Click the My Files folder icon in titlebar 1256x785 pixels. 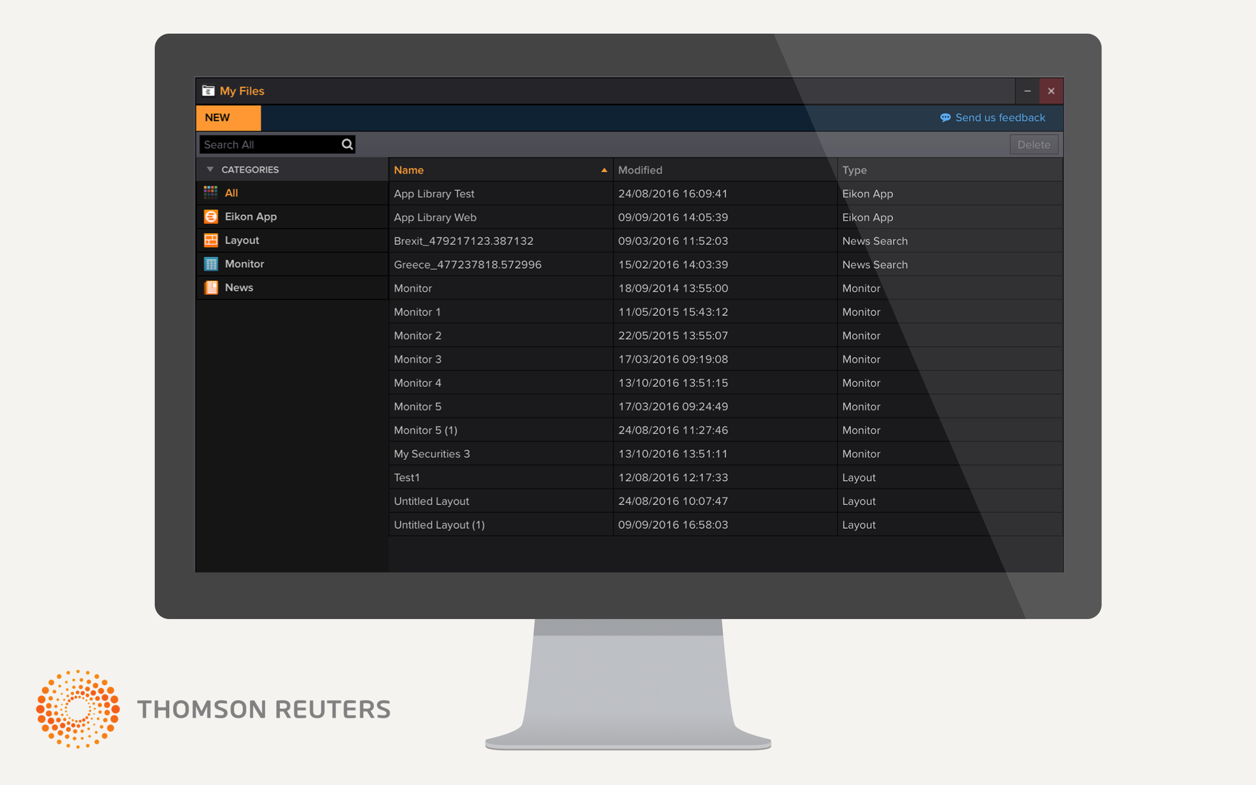(208, 90)
